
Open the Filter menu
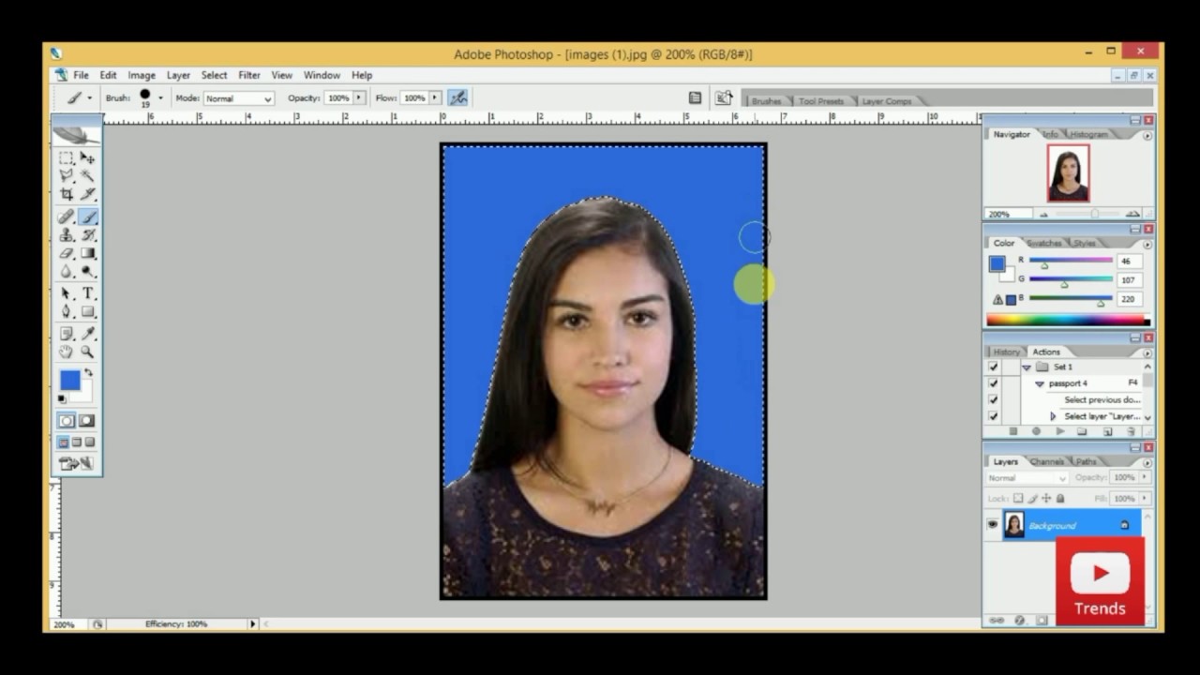click(249, 75)
